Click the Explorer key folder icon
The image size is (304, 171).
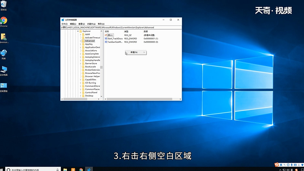pyautogui.click(x=81, y=31)
